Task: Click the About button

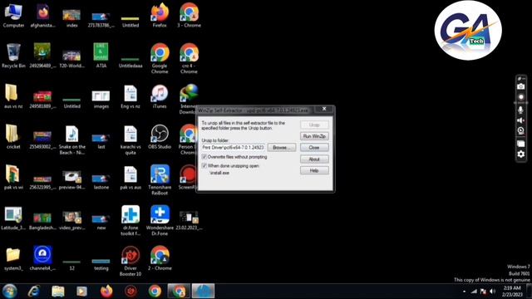Action: pos(314,159)
